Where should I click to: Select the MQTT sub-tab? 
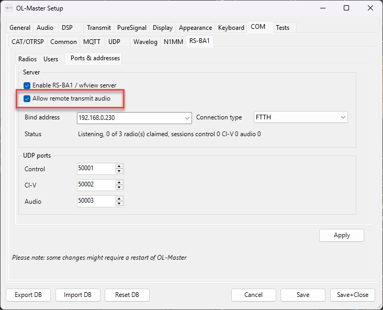[x=92, y=42]
